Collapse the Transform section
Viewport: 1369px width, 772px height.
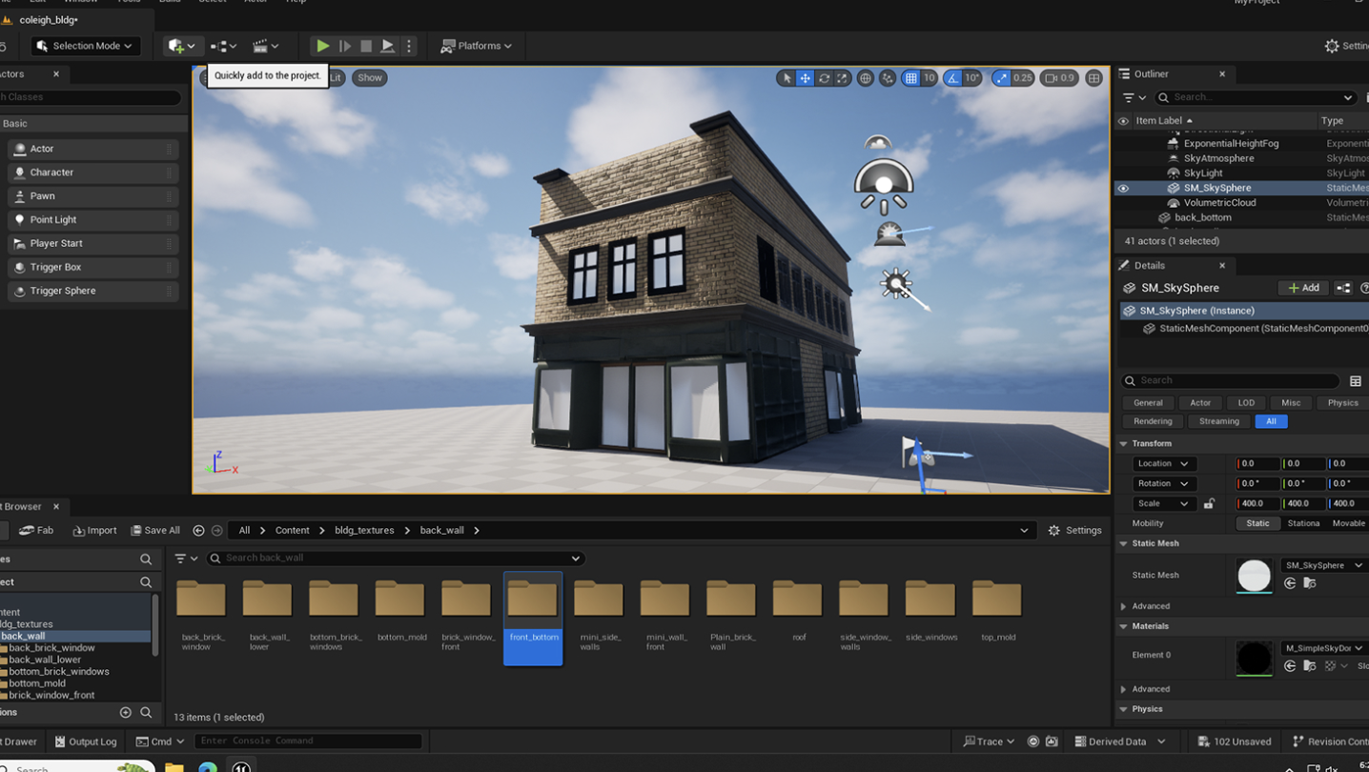tap(1123, 444)
